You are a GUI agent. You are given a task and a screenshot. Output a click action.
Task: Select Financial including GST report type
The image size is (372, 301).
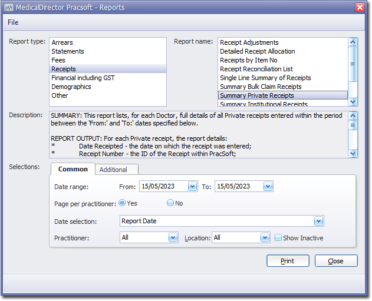pyautogui.click(x=83, y=78)
